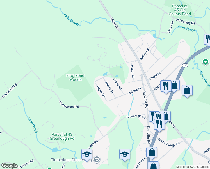Click the shopping marker beside Greenough Rd restaurants
The height and width of the screenshot is (169, 210).
(x=166, y=116)
